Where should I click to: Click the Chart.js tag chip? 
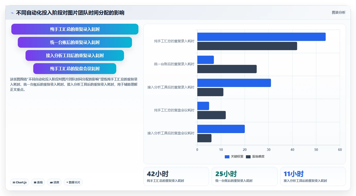[x=20, y=182]
